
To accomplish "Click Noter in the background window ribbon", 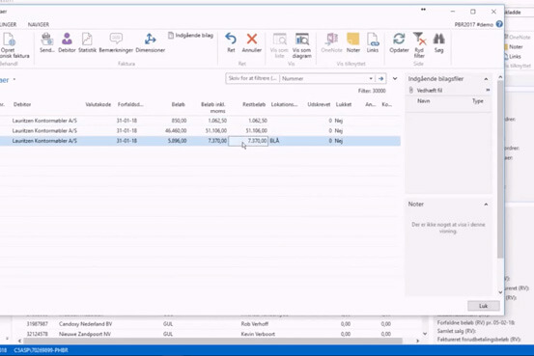I will [516, 47].
